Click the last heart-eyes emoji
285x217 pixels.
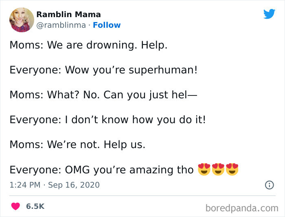coord(232,169)
